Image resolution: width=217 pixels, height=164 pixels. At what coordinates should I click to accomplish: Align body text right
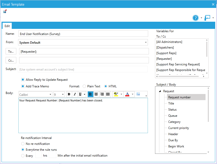102,94
